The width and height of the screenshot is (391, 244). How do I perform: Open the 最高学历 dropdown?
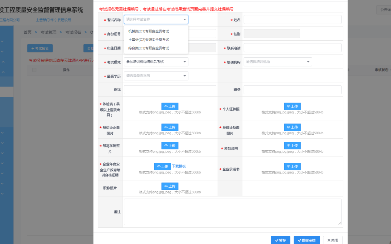tap(156, 76)
